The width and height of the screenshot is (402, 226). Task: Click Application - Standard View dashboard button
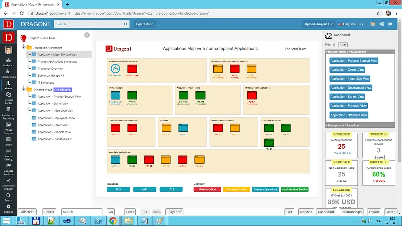[x=349, y=115]
